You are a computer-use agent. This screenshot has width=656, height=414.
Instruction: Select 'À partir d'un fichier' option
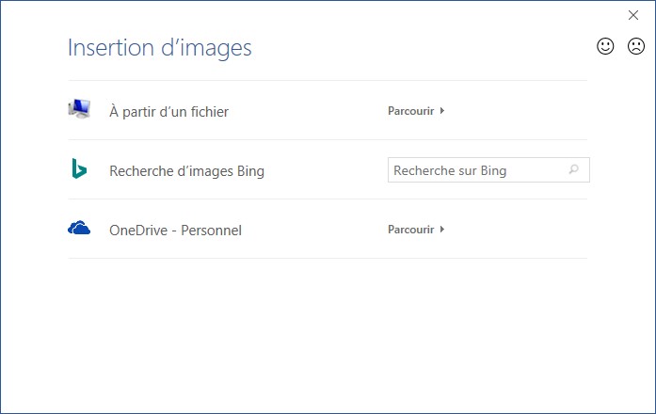168,112
